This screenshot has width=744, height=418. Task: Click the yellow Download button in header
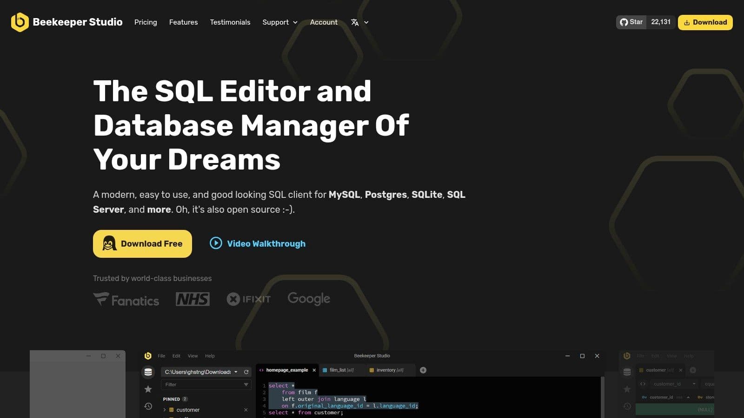tap(705, 22)
